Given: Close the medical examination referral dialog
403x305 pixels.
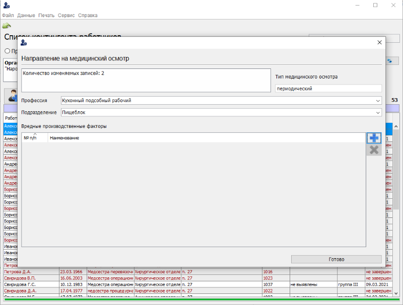Looking at the screenshot, I should [379, 43].
